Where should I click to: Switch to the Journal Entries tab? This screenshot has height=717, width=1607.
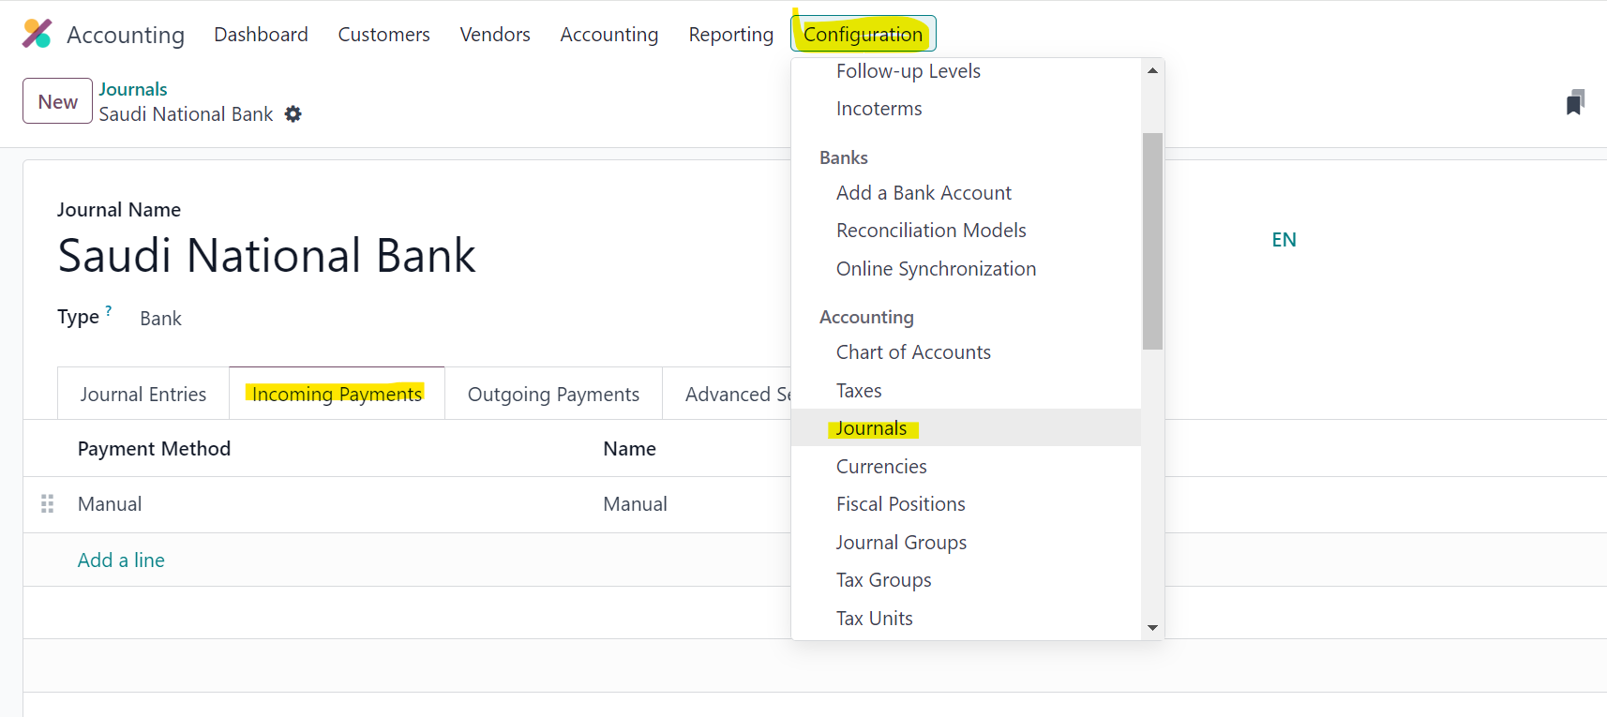143,395
